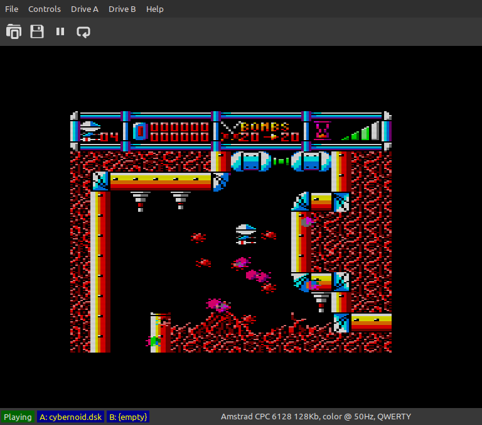The height and width of the screenshot is (425, 482).
Task: Open the Drive A menu
Action: 85,9
